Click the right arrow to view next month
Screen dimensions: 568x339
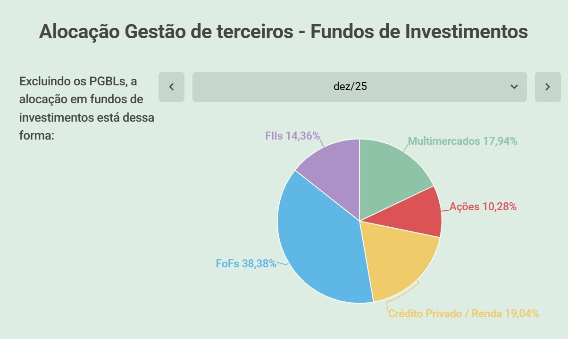point(547,87)
